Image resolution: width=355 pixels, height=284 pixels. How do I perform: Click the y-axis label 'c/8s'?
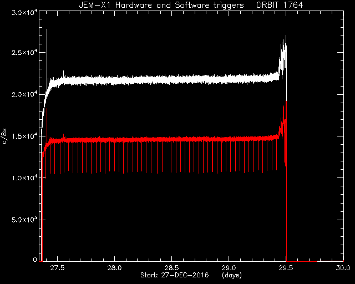[4, 136]
